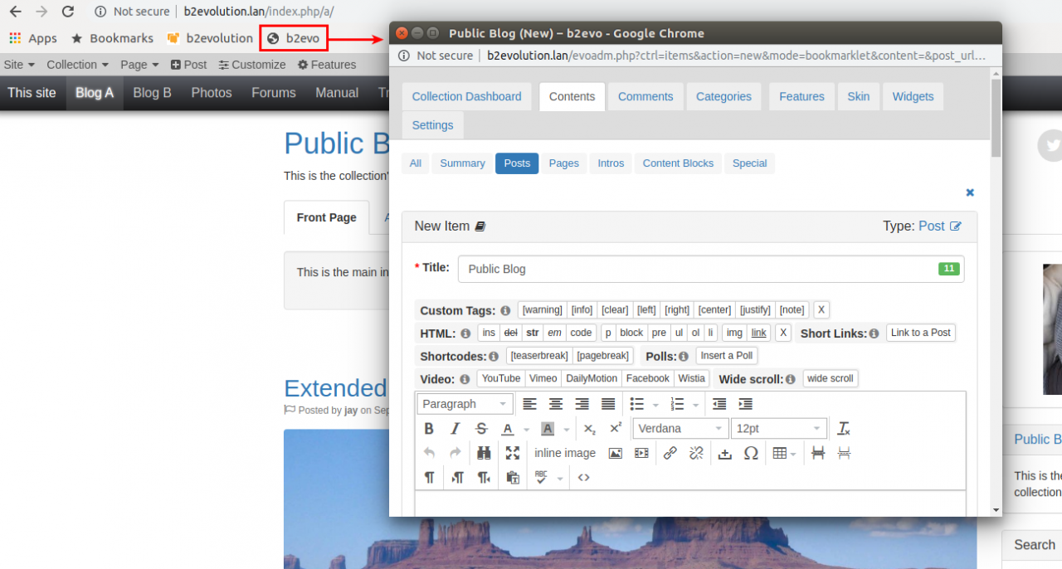Image resolution: width=1062 pixels, height=569 pixels.
Task: Apply the text color A button
Action: [507, 429]
